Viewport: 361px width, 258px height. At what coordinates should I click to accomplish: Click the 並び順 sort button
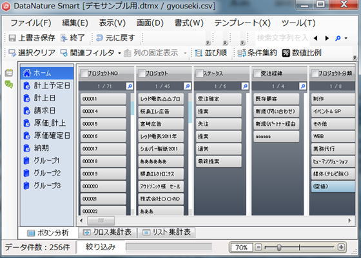(211, 53)
